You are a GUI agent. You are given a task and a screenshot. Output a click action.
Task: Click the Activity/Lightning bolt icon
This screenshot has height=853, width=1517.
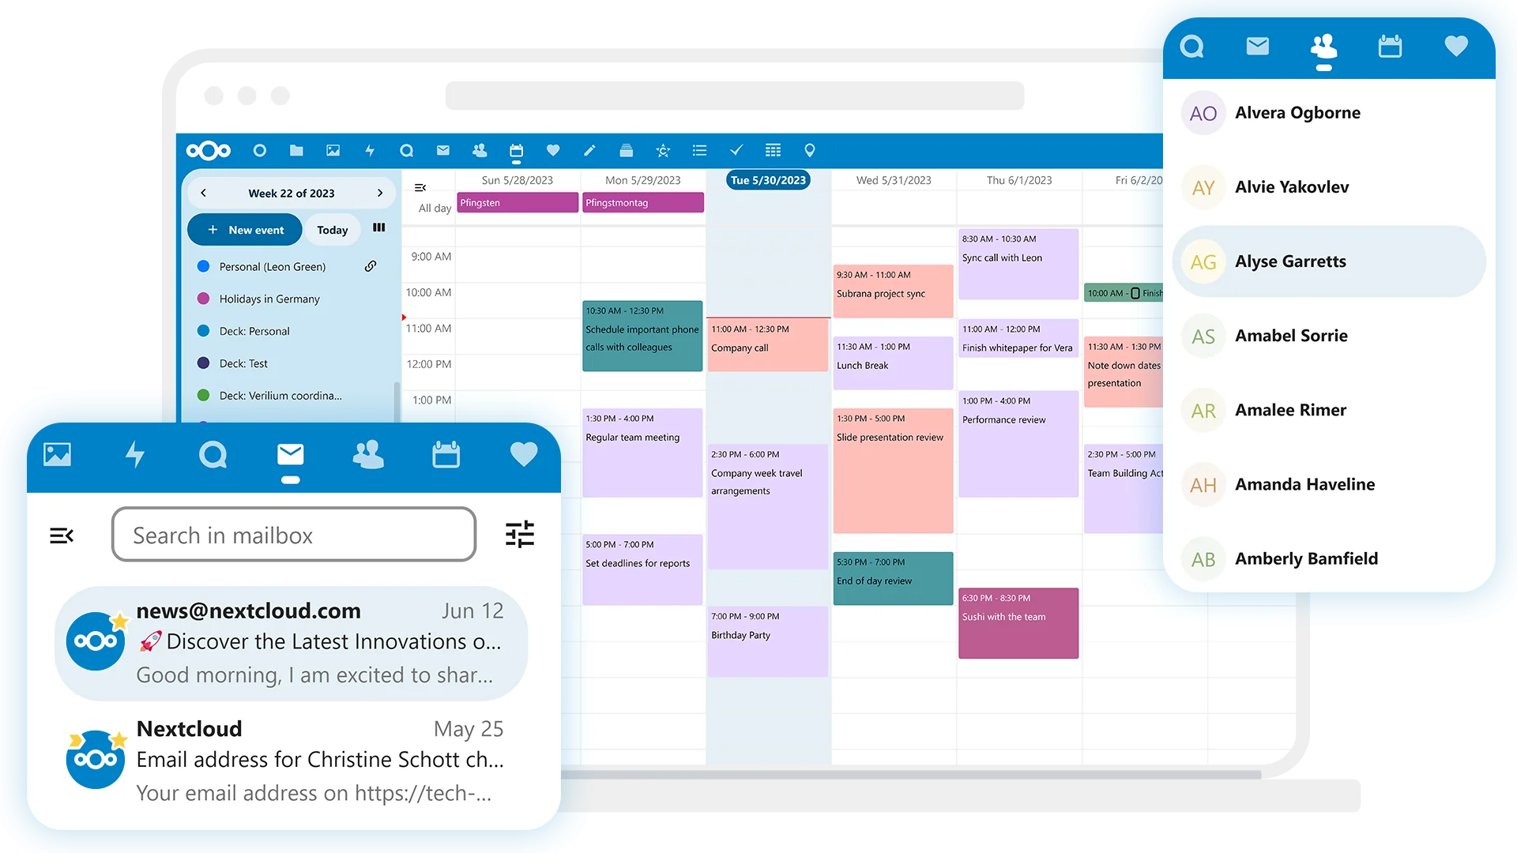(134, 453)
